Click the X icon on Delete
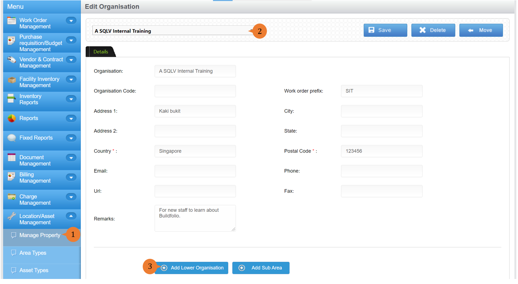The width and height of the screenshot is (518, 284). point(422,30)
